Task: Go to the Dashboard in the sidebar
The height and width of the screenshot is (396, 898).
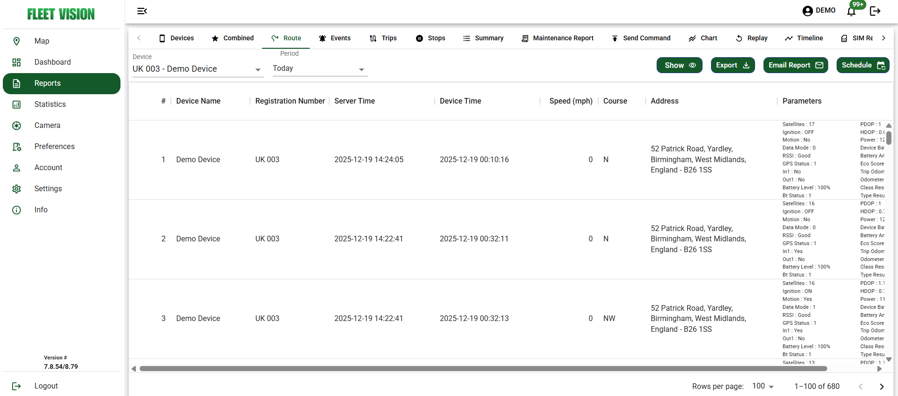Action: pos(52,62)
